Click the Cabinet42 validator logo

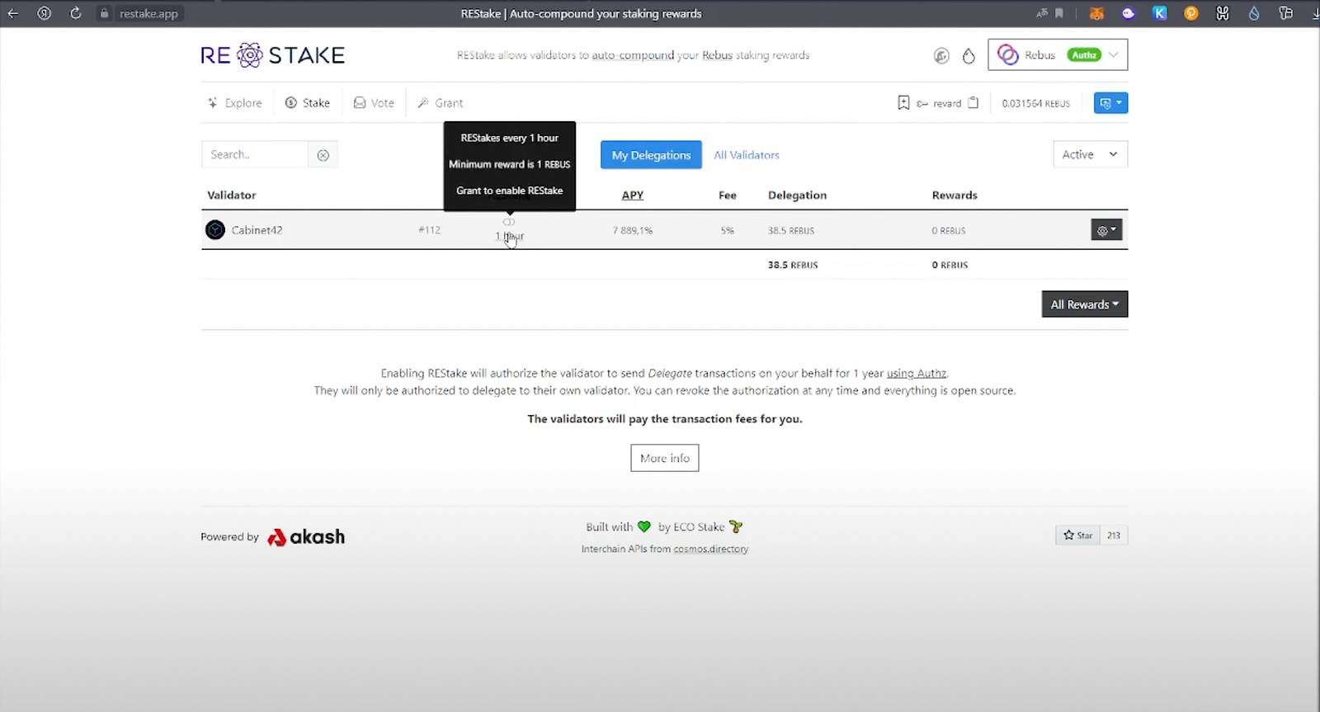click(x=215, y=230)
